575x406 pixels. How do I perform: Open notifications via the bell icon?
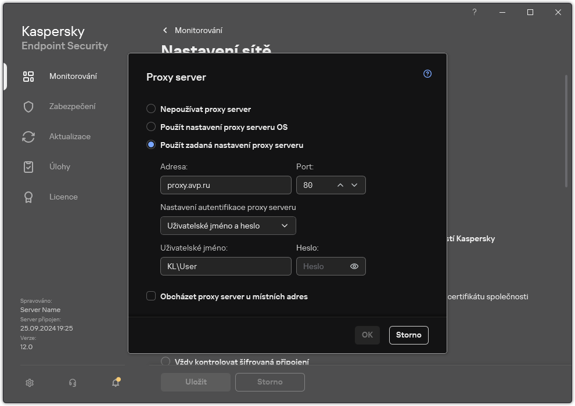116,383
